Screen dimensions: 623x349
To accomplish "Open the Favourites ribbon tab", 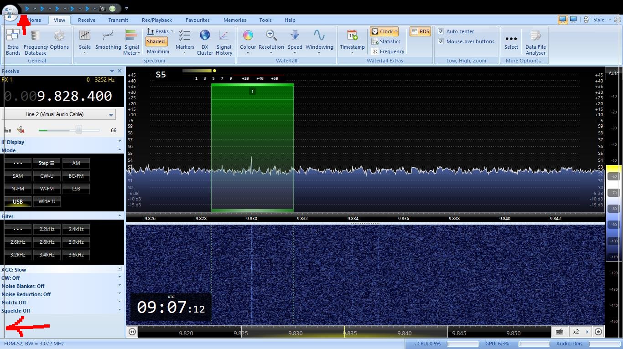I will tap(197, 20).
